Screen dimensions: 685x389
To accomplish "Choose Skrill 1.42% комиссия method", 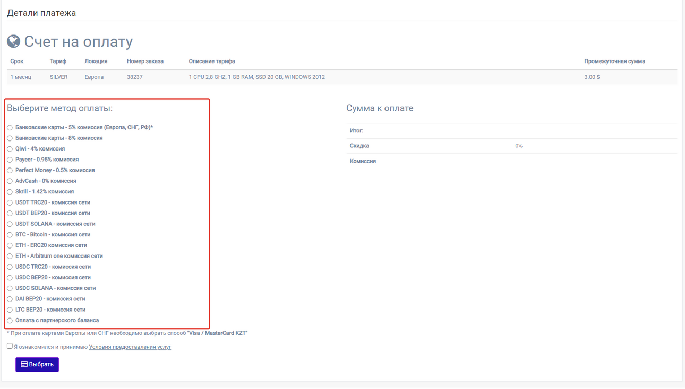I will click(10, 192).
